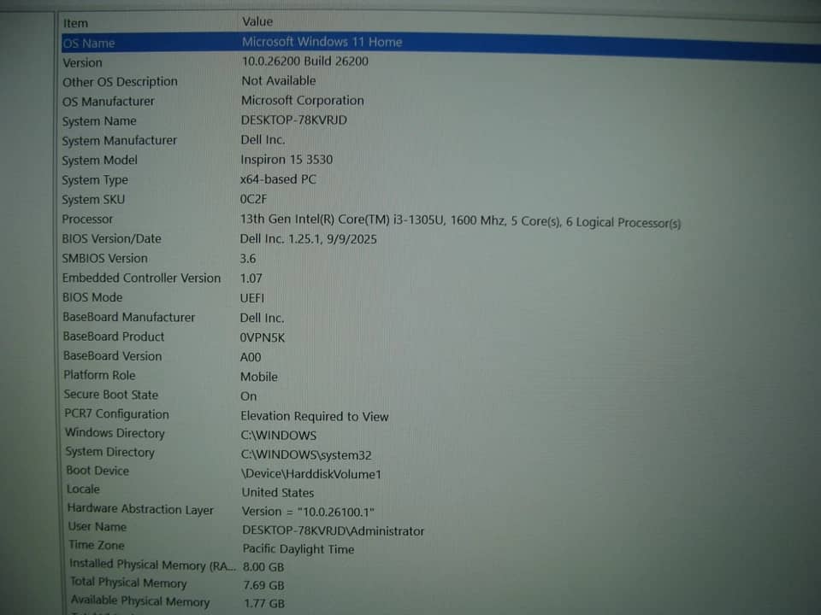Select the Boot Device row label
The width and height of the screenshot is (821, 615).
[x=97, y=471]
